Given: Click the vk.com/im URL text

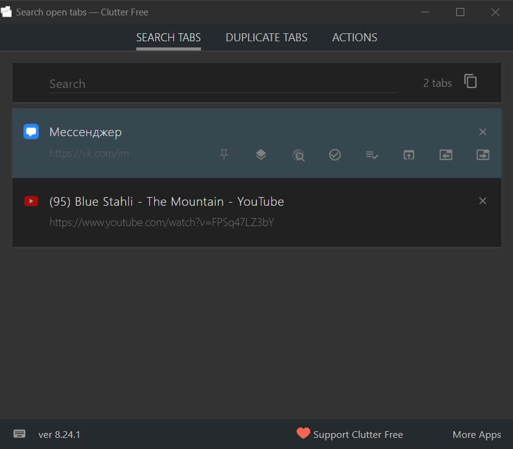Looking at the screenshot, I should point(89,153).
